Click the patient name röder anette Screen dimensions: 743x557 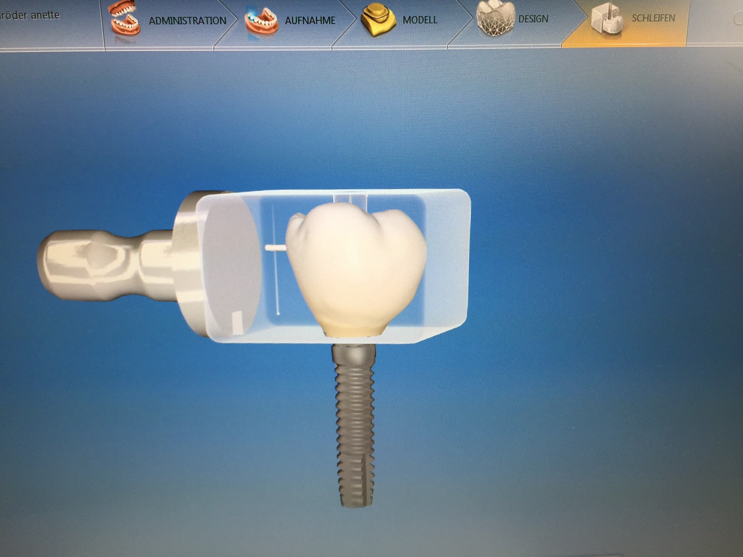(x=30, y=15)
